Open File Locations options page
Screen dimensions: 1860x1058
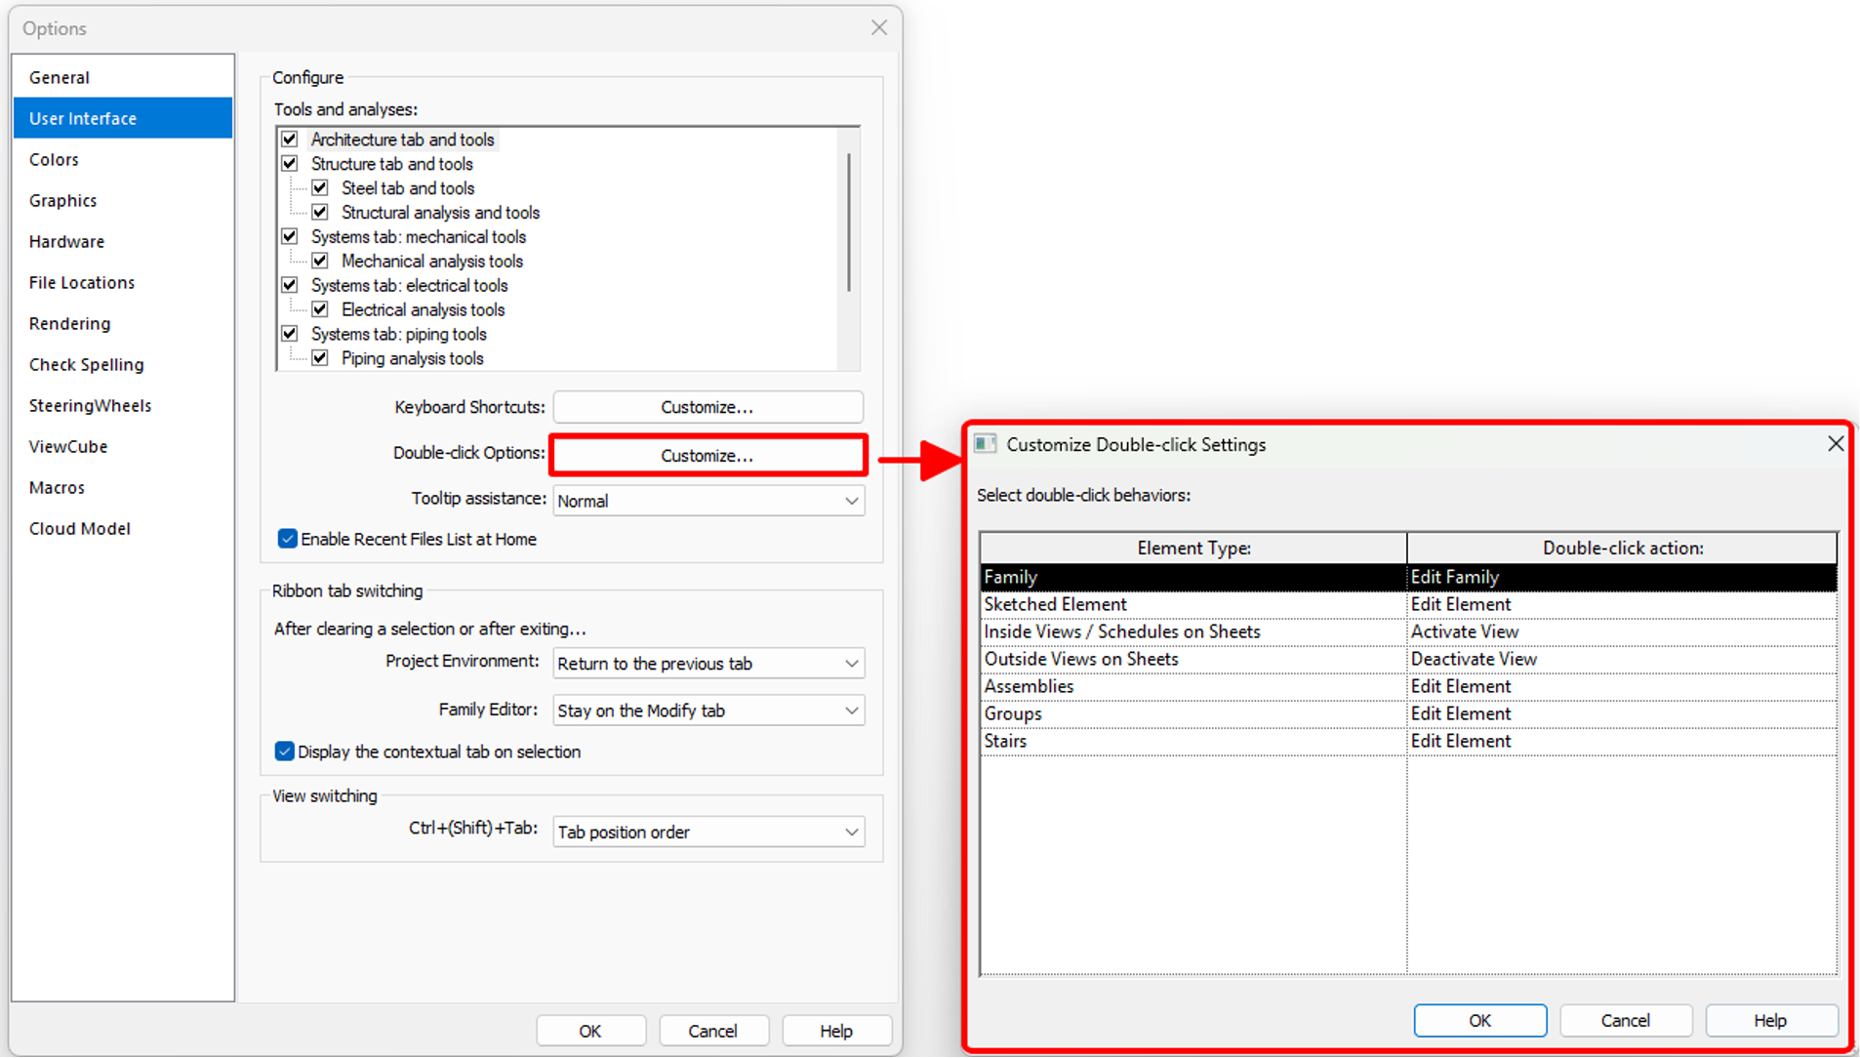point(123,282)
